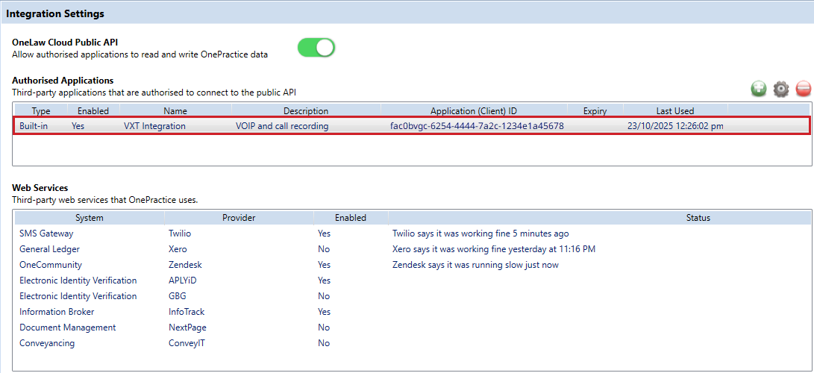The width and height of the screenshot is (814, 373).
Task: Click the Enabled Yes value for Twilio
Action: click(324, 233)
